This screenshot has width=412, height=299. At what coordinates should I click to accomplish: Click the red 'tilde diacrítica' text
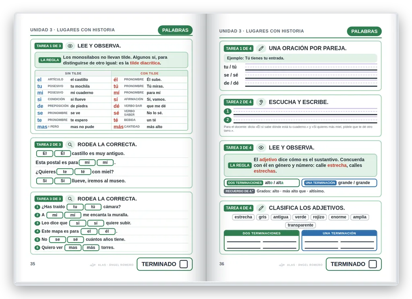145,63
